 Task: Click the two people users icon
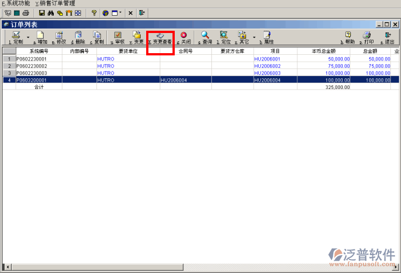pyautogui.click(x=69, y=13)
